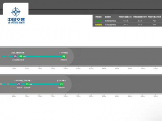Viewport: 162px width, 121px height.
Task: Select green 700.0米 trolley icon in lower tunnel
Action: [x=27, y=84]
